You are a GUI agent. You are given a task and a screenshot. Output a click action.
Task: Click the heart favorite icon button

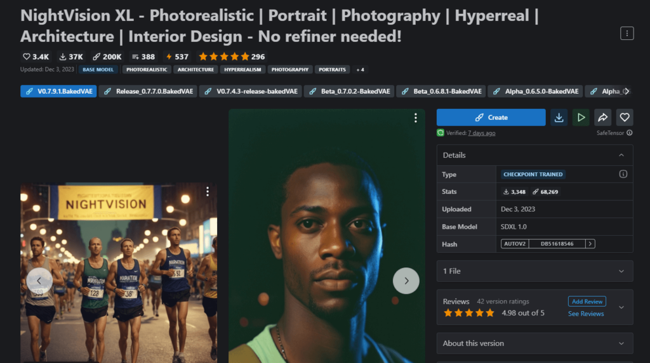625,117
